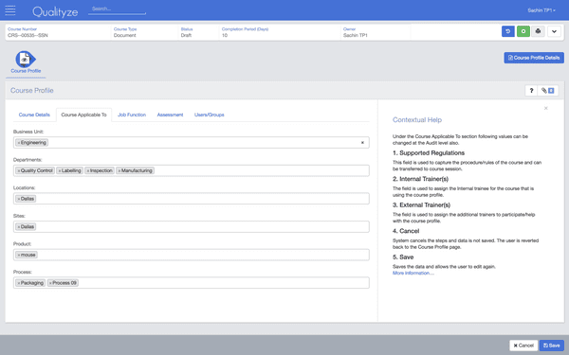
Task: Remove the Packaging tag
Action: click(x=19, y=283)
